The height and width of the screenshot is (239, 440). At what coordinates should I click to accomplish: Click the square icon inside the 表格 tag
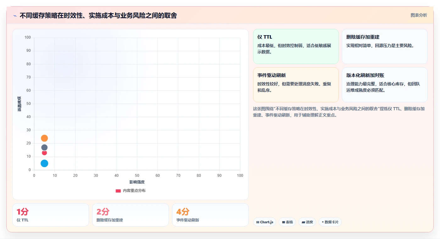pyautogui.click(x=283, y=222)
